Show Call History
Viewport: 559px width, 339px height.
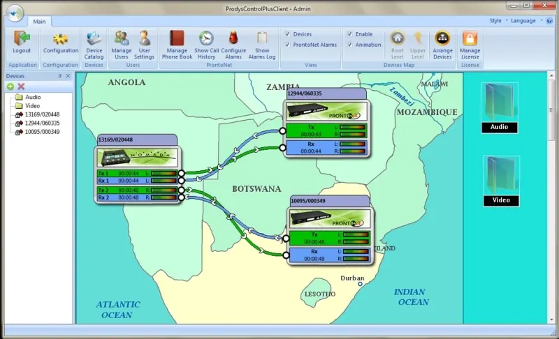tap(206, 45)
